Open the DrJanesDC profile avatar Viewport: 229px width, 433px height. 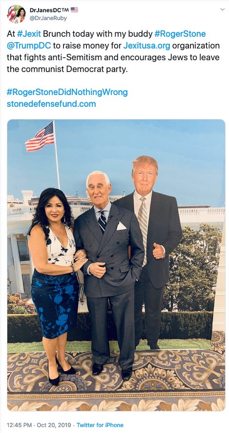pyautogui.click(x=16, y=14)
